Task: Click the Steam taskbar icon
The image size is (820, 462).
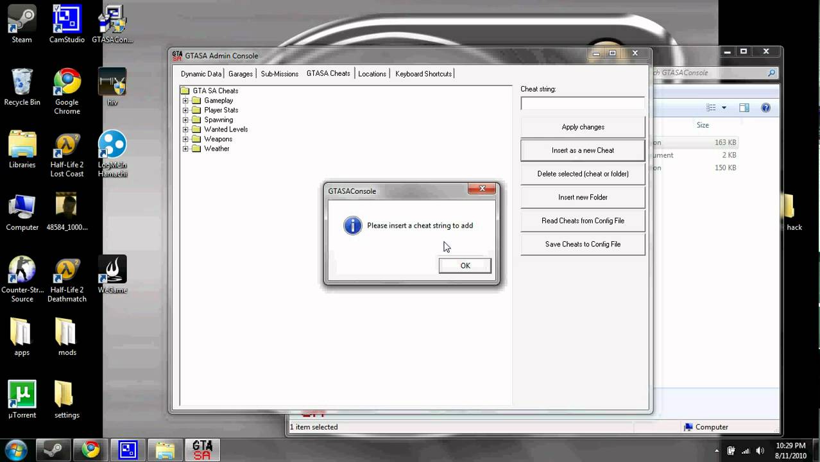Action: point(53,450)
